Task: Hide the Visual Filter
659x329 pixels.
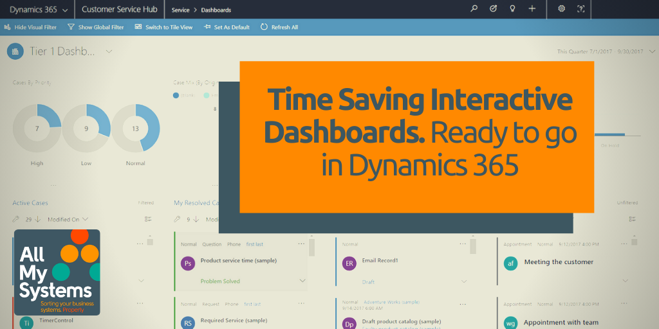Action: click(30, 27)
